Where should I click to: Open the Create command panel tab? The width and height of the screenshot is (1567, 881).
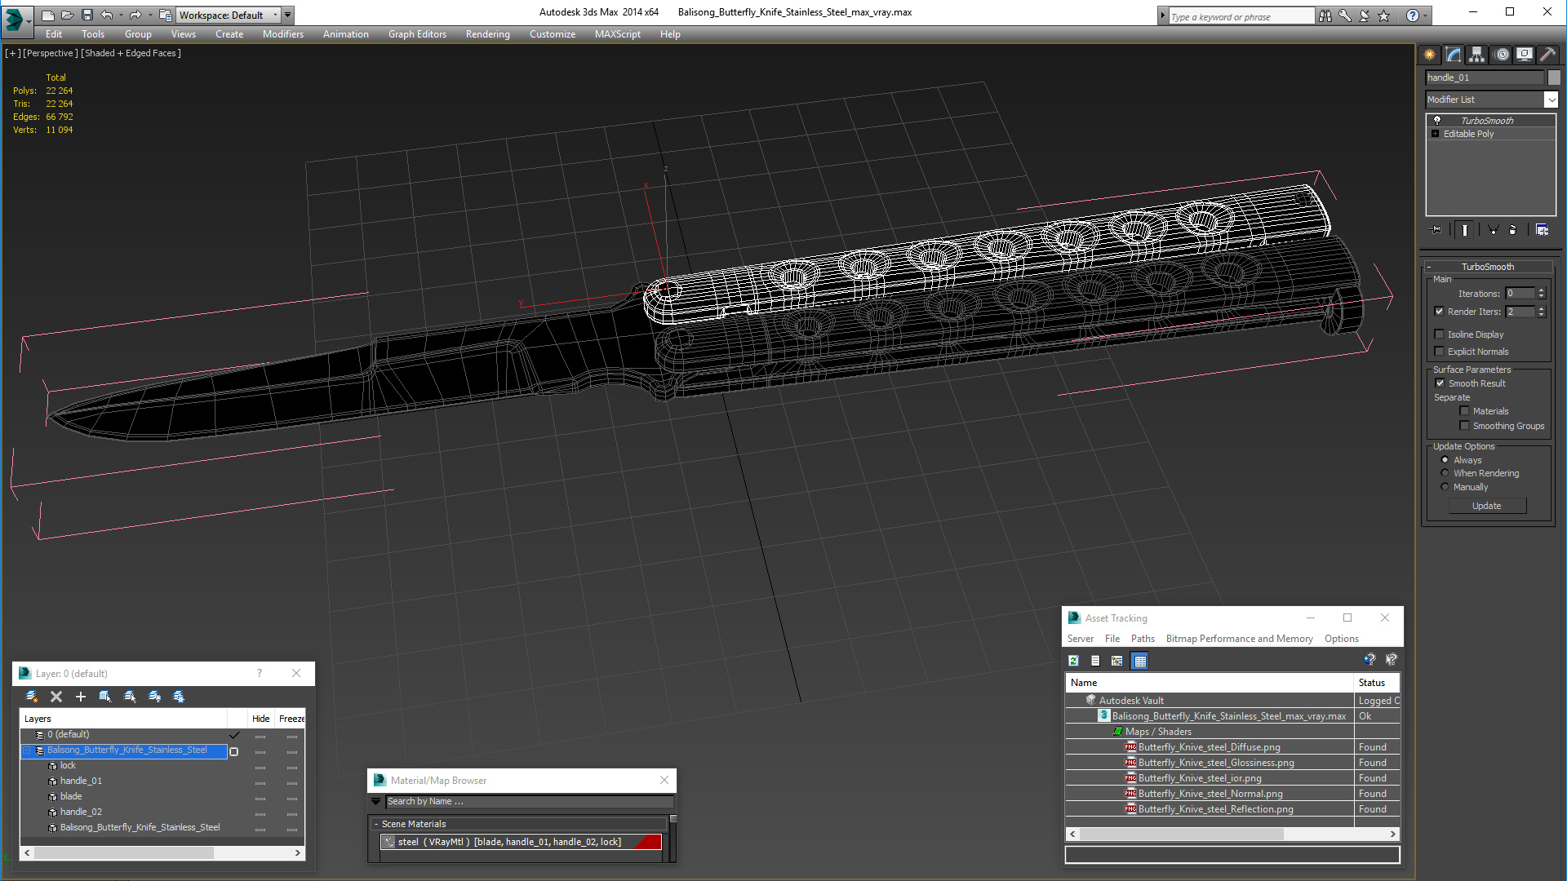click(1430, 55)
